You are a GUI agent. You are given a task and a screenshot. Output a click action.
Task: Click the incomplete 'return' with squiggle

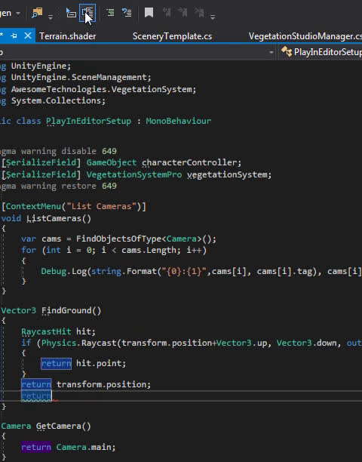point(36,396)
